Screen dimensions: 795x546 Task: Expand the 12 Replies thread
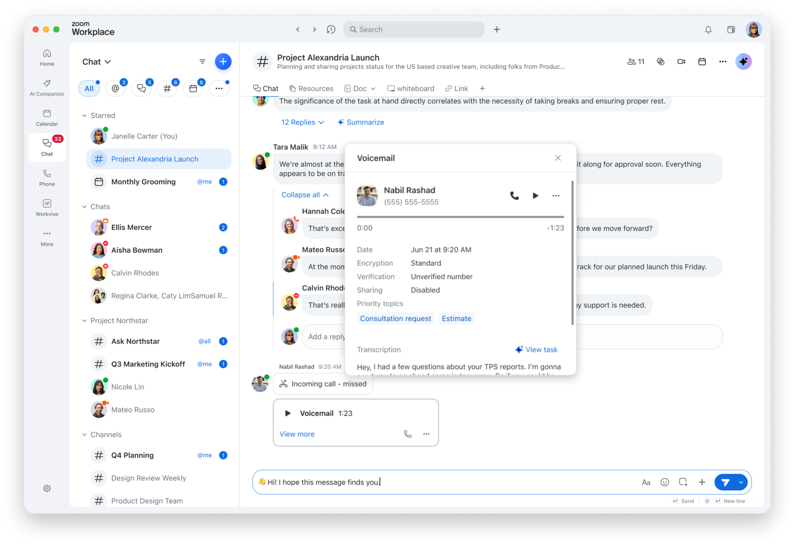[x=303, y=122]
